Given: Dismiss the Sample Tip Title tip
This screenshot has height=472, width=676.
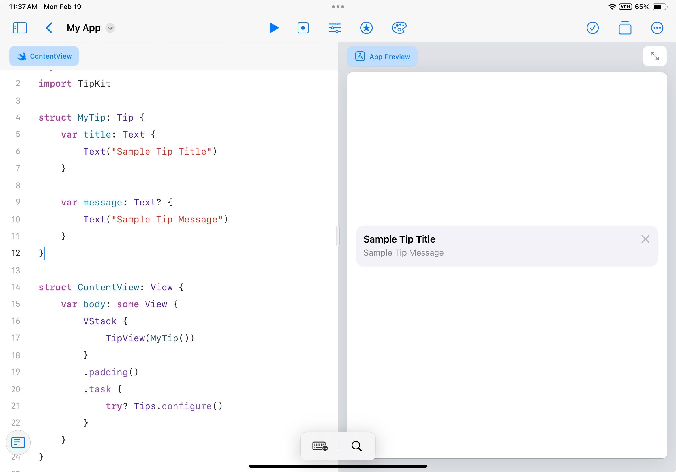Looking at the screenshot, I should click(645, 239).
